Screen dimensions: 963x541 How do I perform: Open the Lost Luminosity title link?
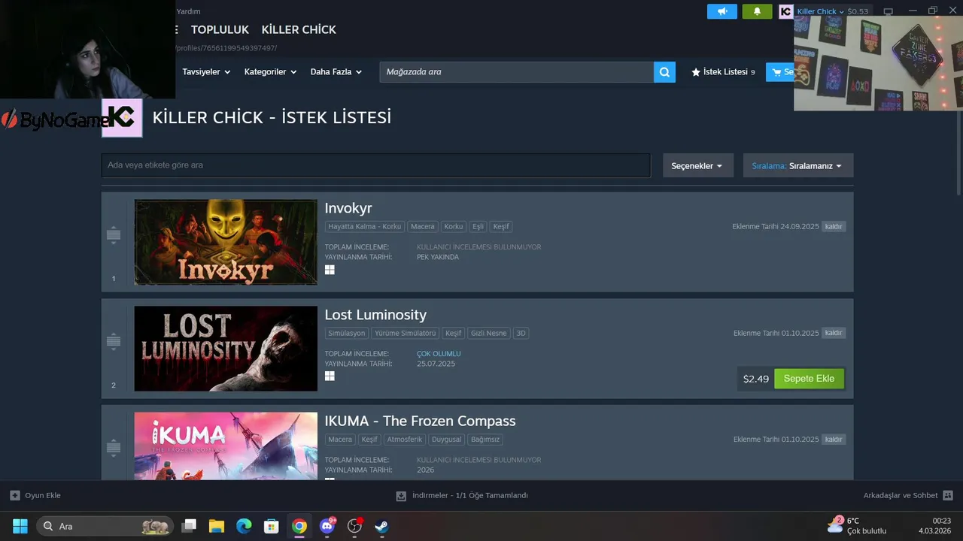pos(375,315)
